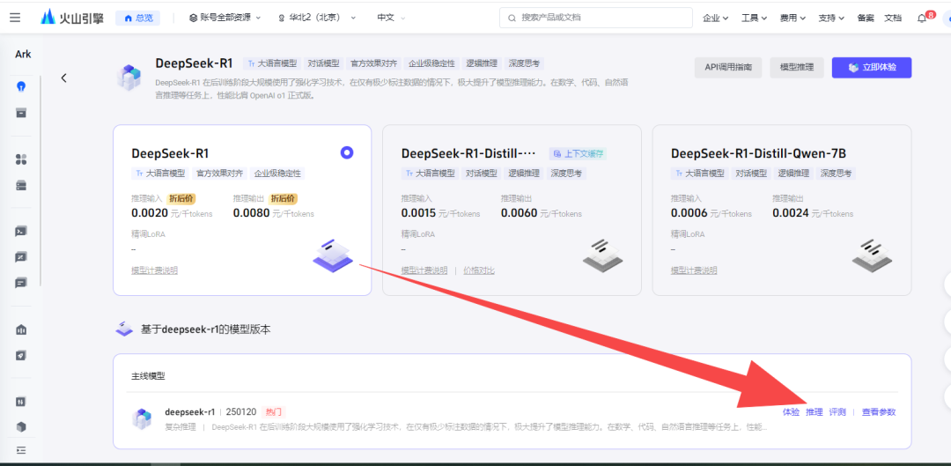The image size is (951, 466).
Task: Go back using the left chevron arrow
Action: click(x=63, y=78)
